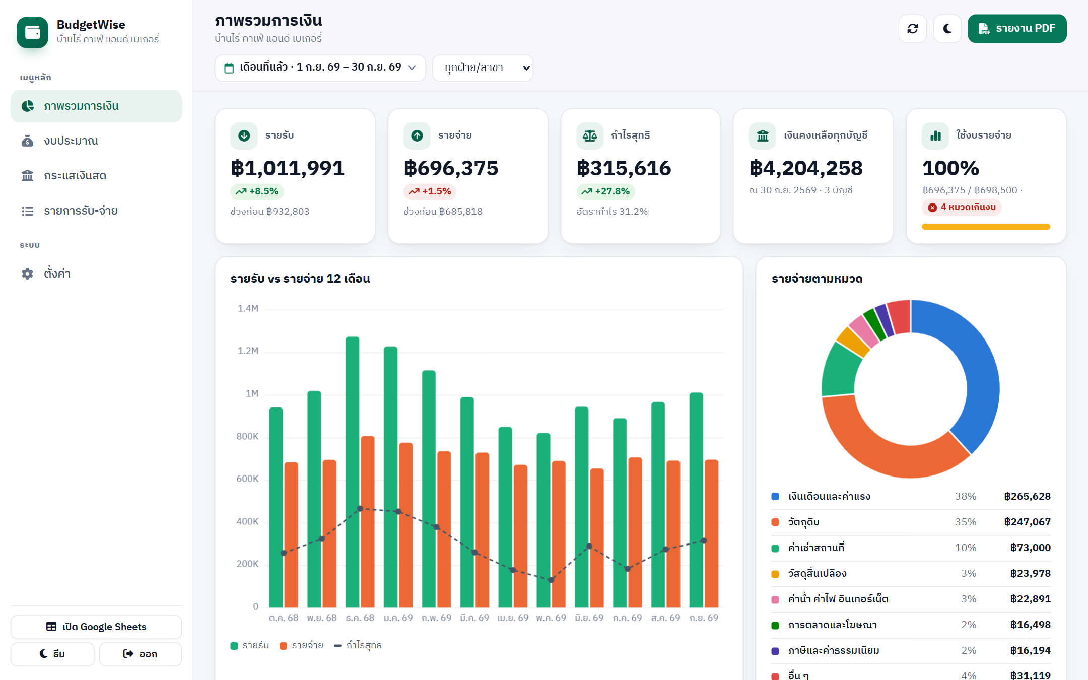This screenshot has width=1088, height=680.
Task: Click the เปิด Google Sheets button
Action: (96, 627)
